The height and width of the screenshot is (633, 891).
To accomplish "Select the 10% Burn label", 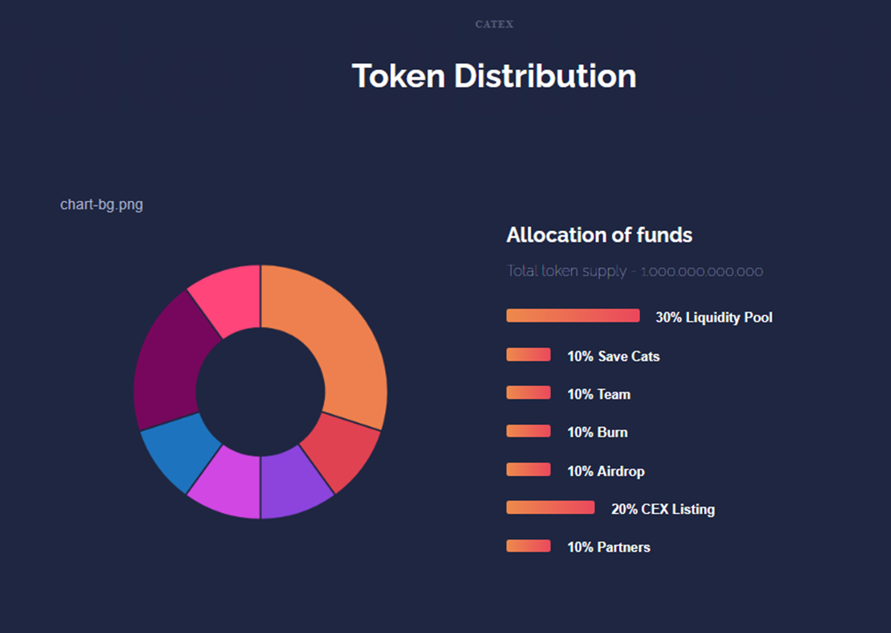I will 597,432.
